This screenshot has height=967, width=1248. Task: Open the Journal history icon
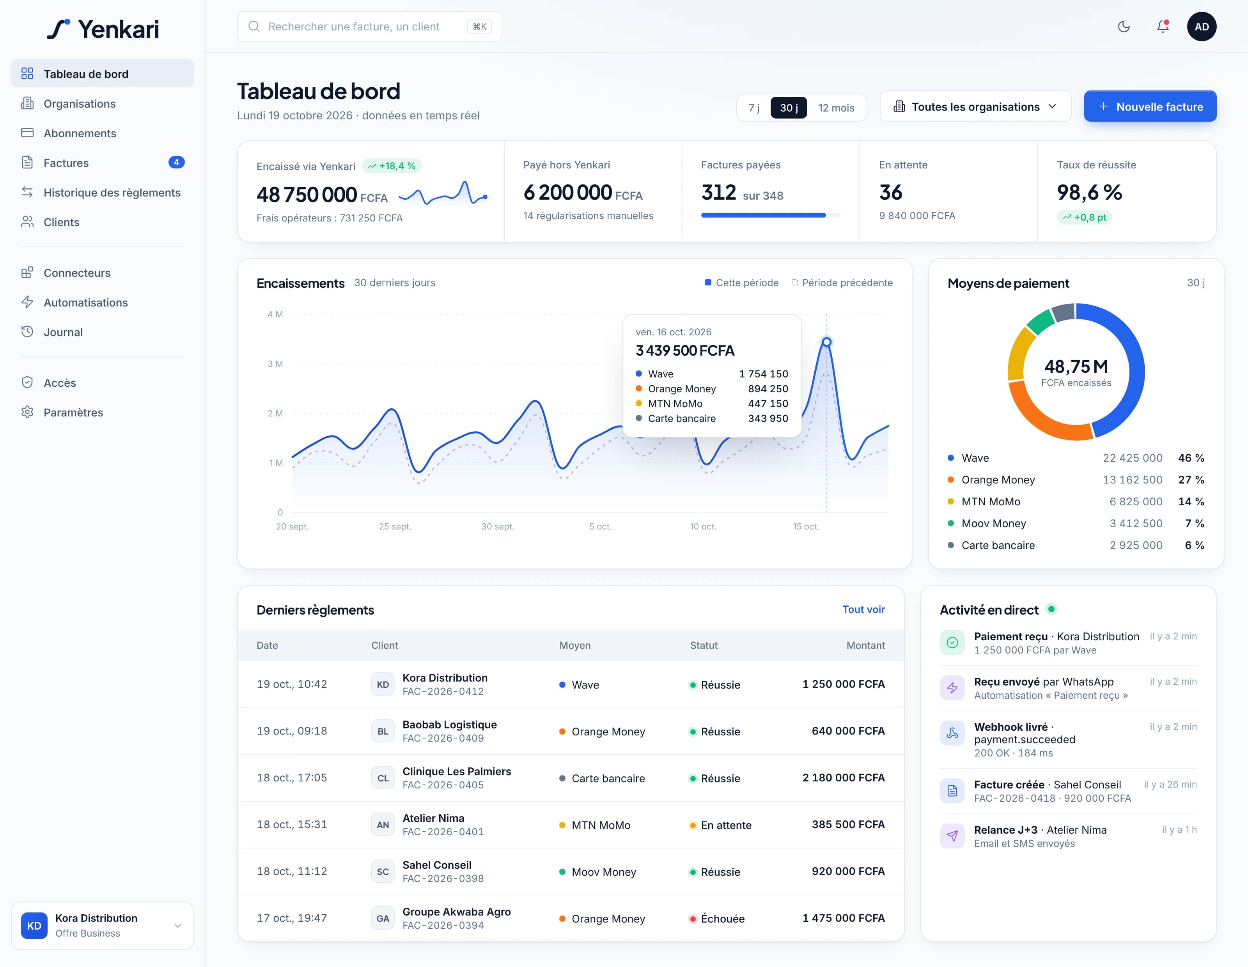pos(27,332)
